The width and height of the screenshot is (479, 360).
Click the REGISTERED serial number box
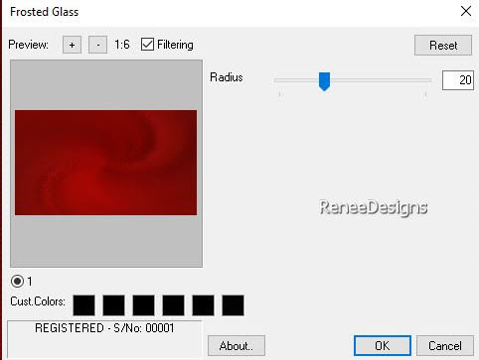pos(104,339)
